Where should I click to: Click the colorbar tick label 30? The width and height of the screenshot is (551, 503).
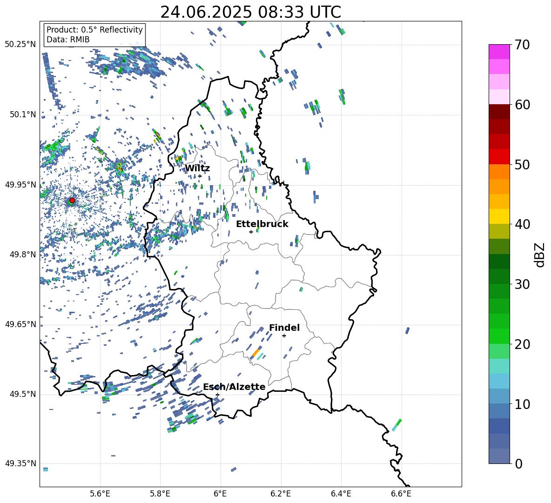[523, 284]
